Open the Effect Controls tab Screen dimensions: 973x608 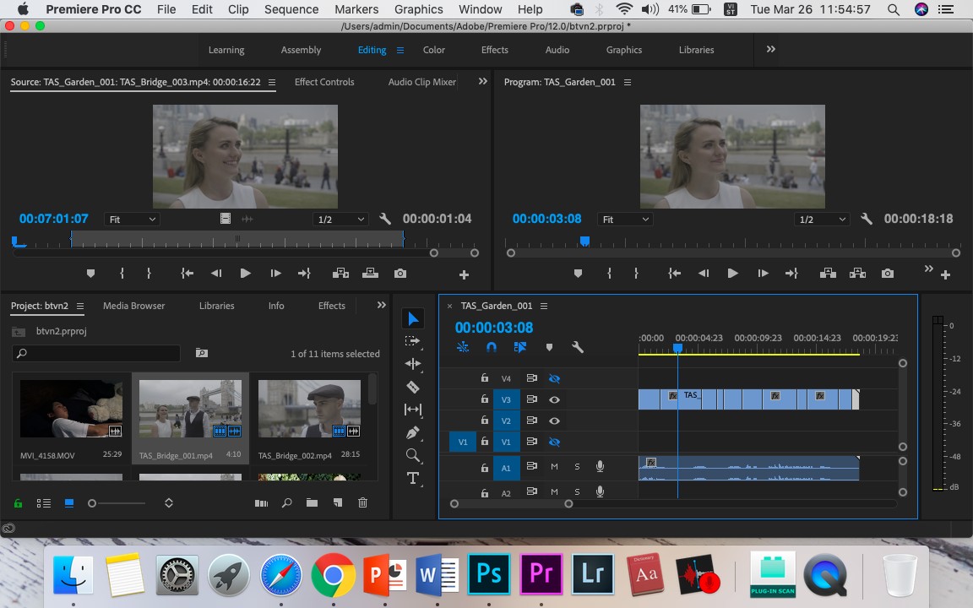pos(324,82)
